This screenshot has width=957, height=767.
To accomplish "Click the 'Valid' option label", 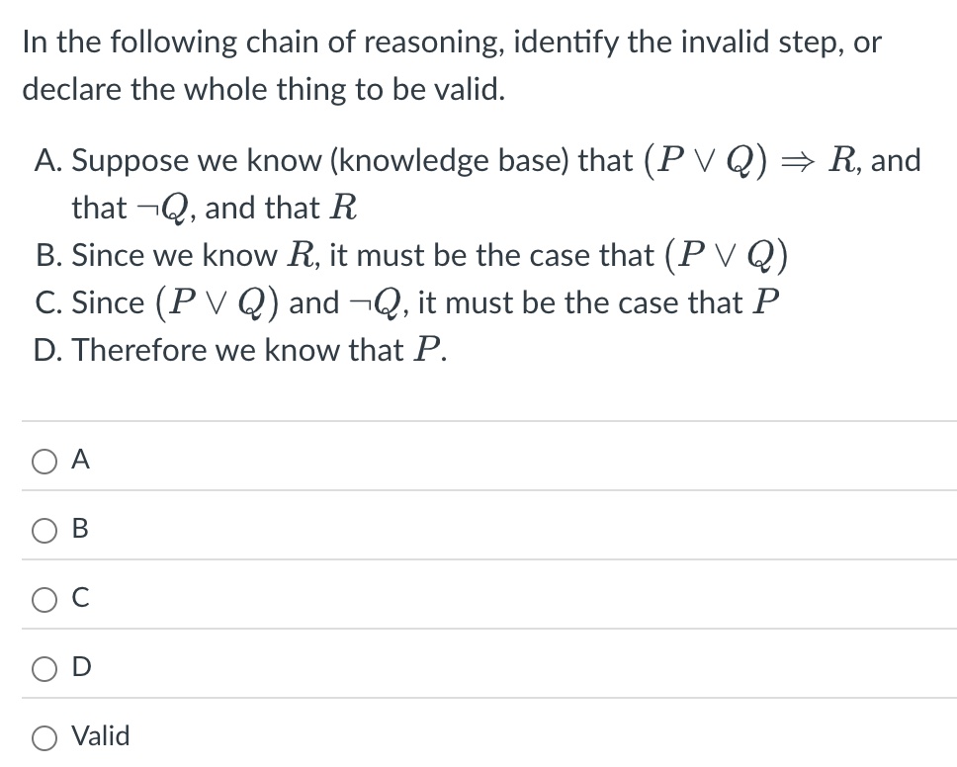I will point(100,735).
